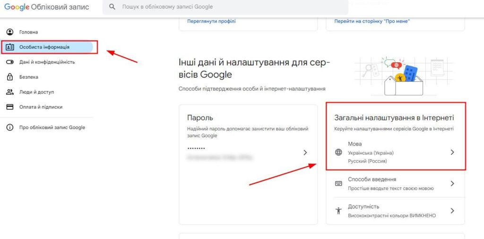Click the Оплата й підписки card icon
The height and width of the screenshot is (239, 484).
point(10,107)
